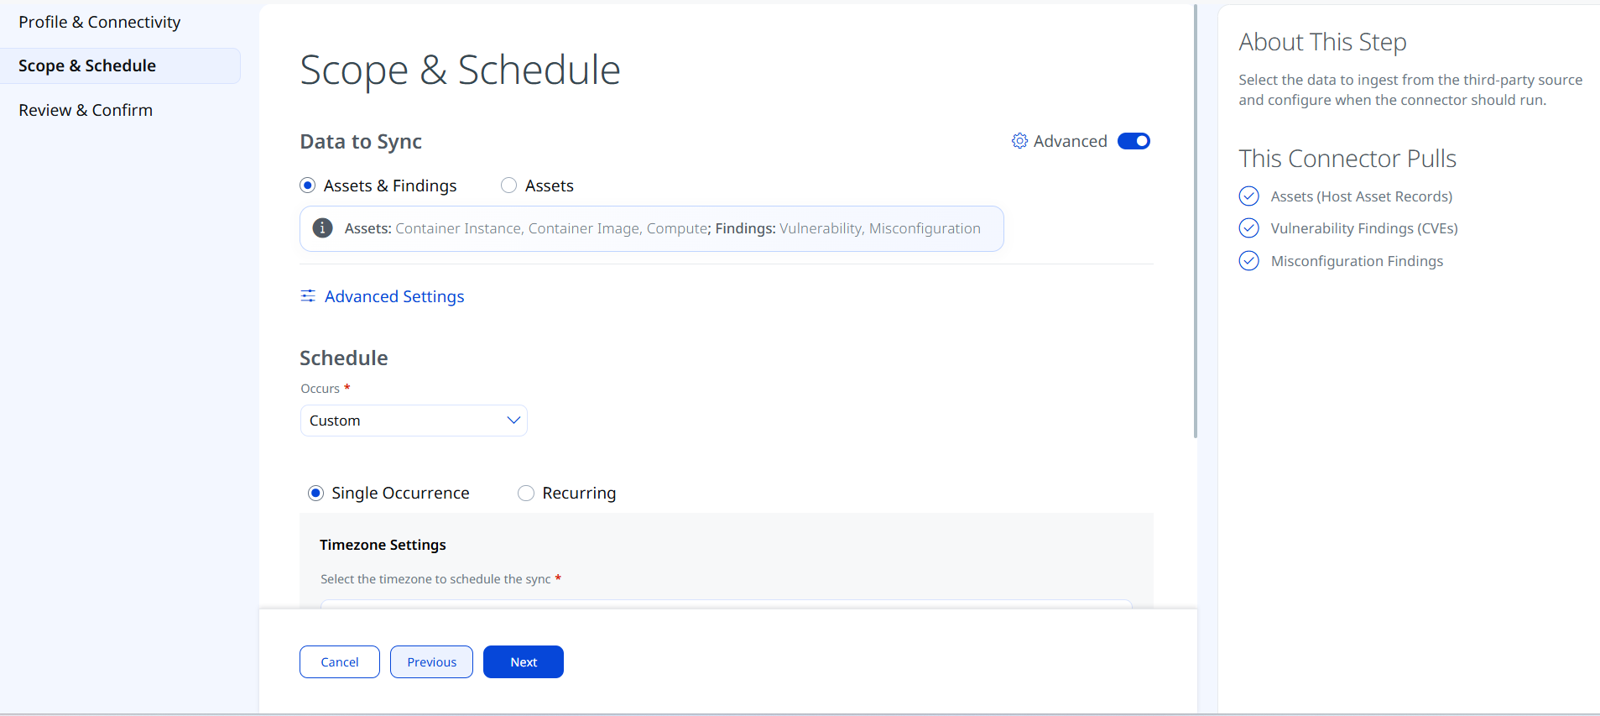Click the Cancel button

point(340,662)
